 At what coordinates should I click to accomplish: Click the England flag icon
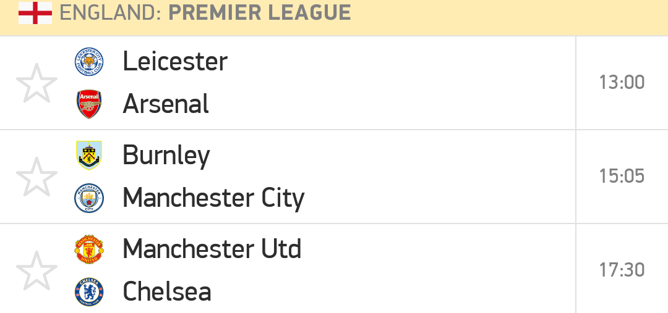pyautogui.click(x=35, y=13)
